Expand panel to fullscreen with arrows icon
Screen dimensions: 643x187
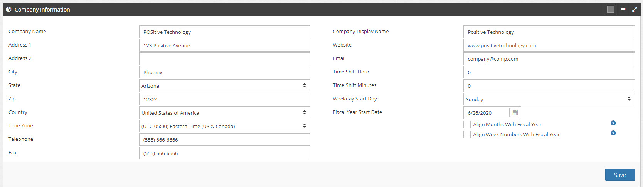635,9
